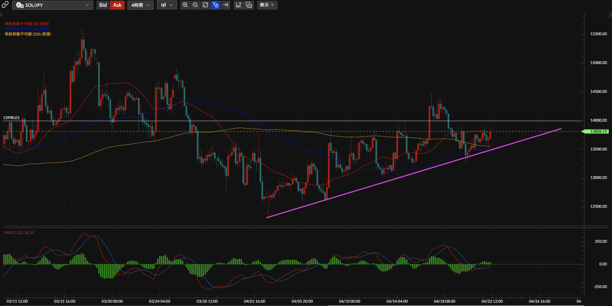The width and height of the screenshot is (612, 306).
Task: Open the candlestick chart type dropdown
Action: tap(167, 5)
